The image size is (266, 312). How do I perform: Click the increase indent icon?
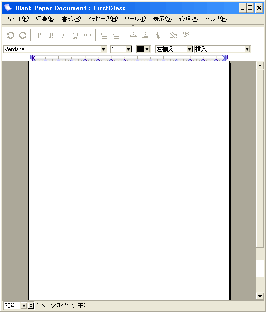(104, 35)
